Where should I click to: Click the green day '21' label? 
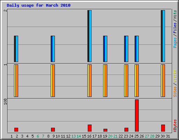[115, 136]
